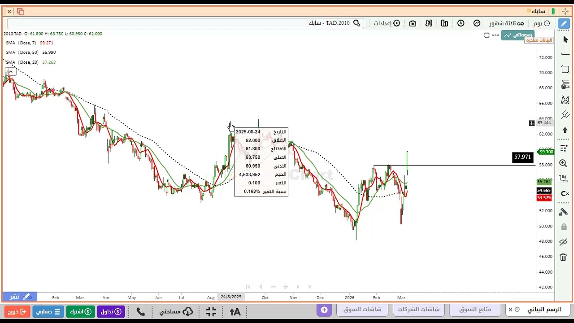Open the drawings list icon
Screen dimensions: 574x323
click(564, 148)
